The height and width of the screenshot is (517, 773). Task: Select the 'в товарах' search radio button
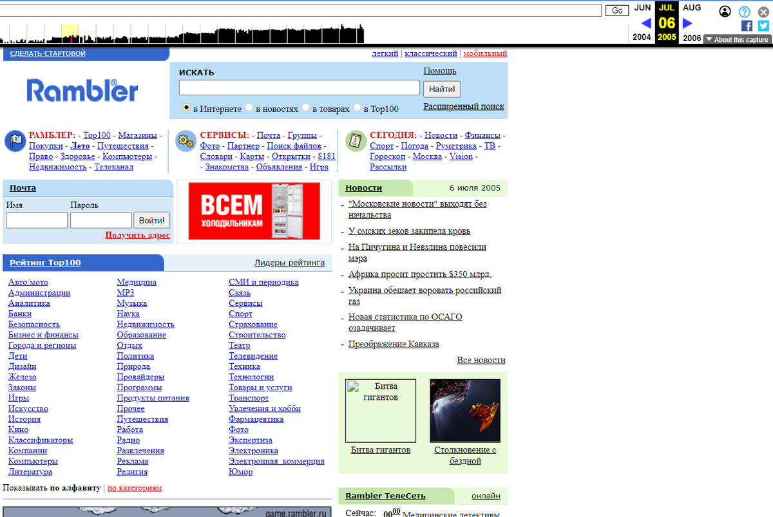click(305, 108)
